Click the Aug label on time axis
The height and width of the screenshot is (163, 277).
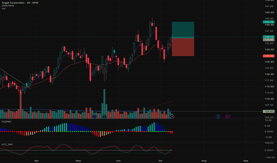pyautogui.click(x=204, y=161)
